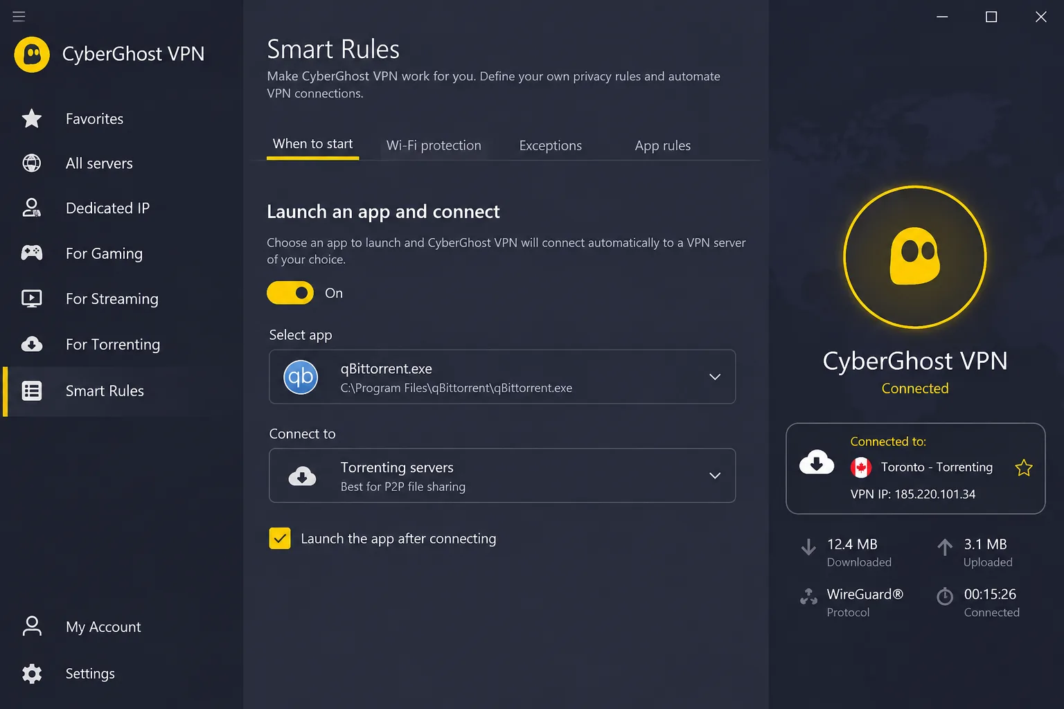Click the Canada flag icon

861,467
